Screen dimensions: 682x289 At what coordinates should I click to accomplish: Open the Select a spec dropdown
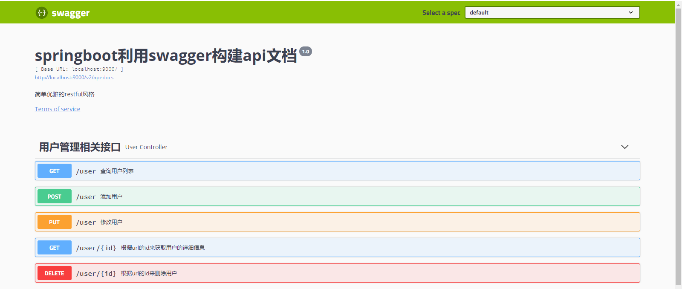point(552,12)
